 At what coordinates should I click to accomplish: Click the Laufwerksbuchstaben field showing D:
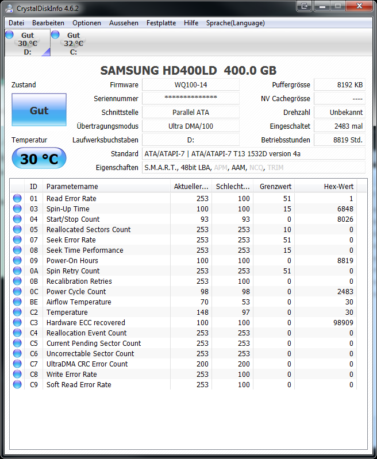(191, 140)
